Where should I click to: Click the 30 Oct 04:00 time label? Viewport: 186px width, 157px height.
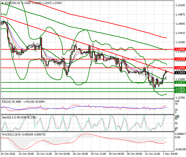point(116,154)
